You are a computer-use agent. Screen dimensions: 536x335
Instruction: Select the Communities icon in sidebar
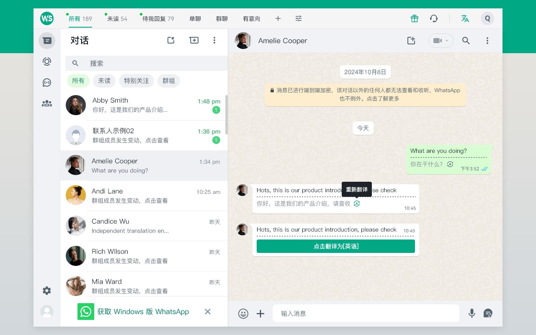click(x=47, y=103)
